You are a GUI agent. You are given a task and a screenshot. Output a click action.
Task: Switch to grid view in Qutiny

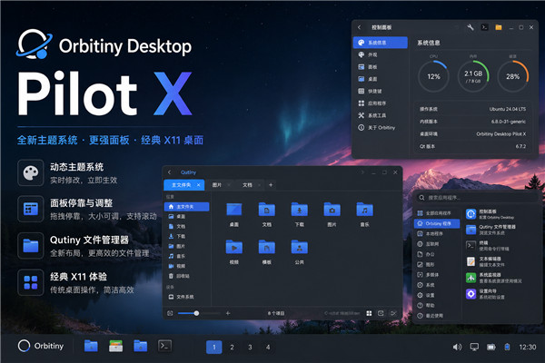click(x=369, y=313)
